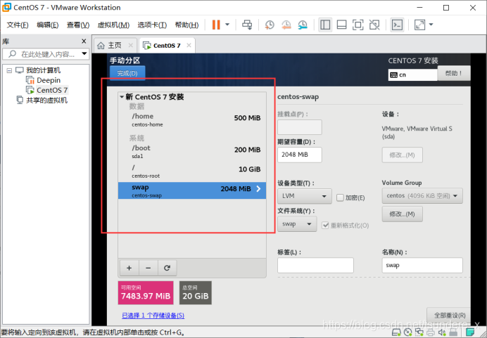Switch to Unity mode
Screen dimensions: 487x338
[374, 25]
